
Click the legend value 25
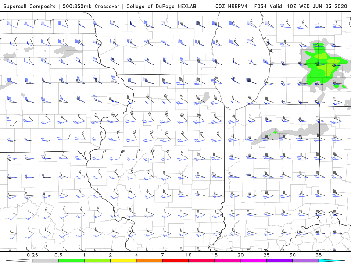point(266,255)
